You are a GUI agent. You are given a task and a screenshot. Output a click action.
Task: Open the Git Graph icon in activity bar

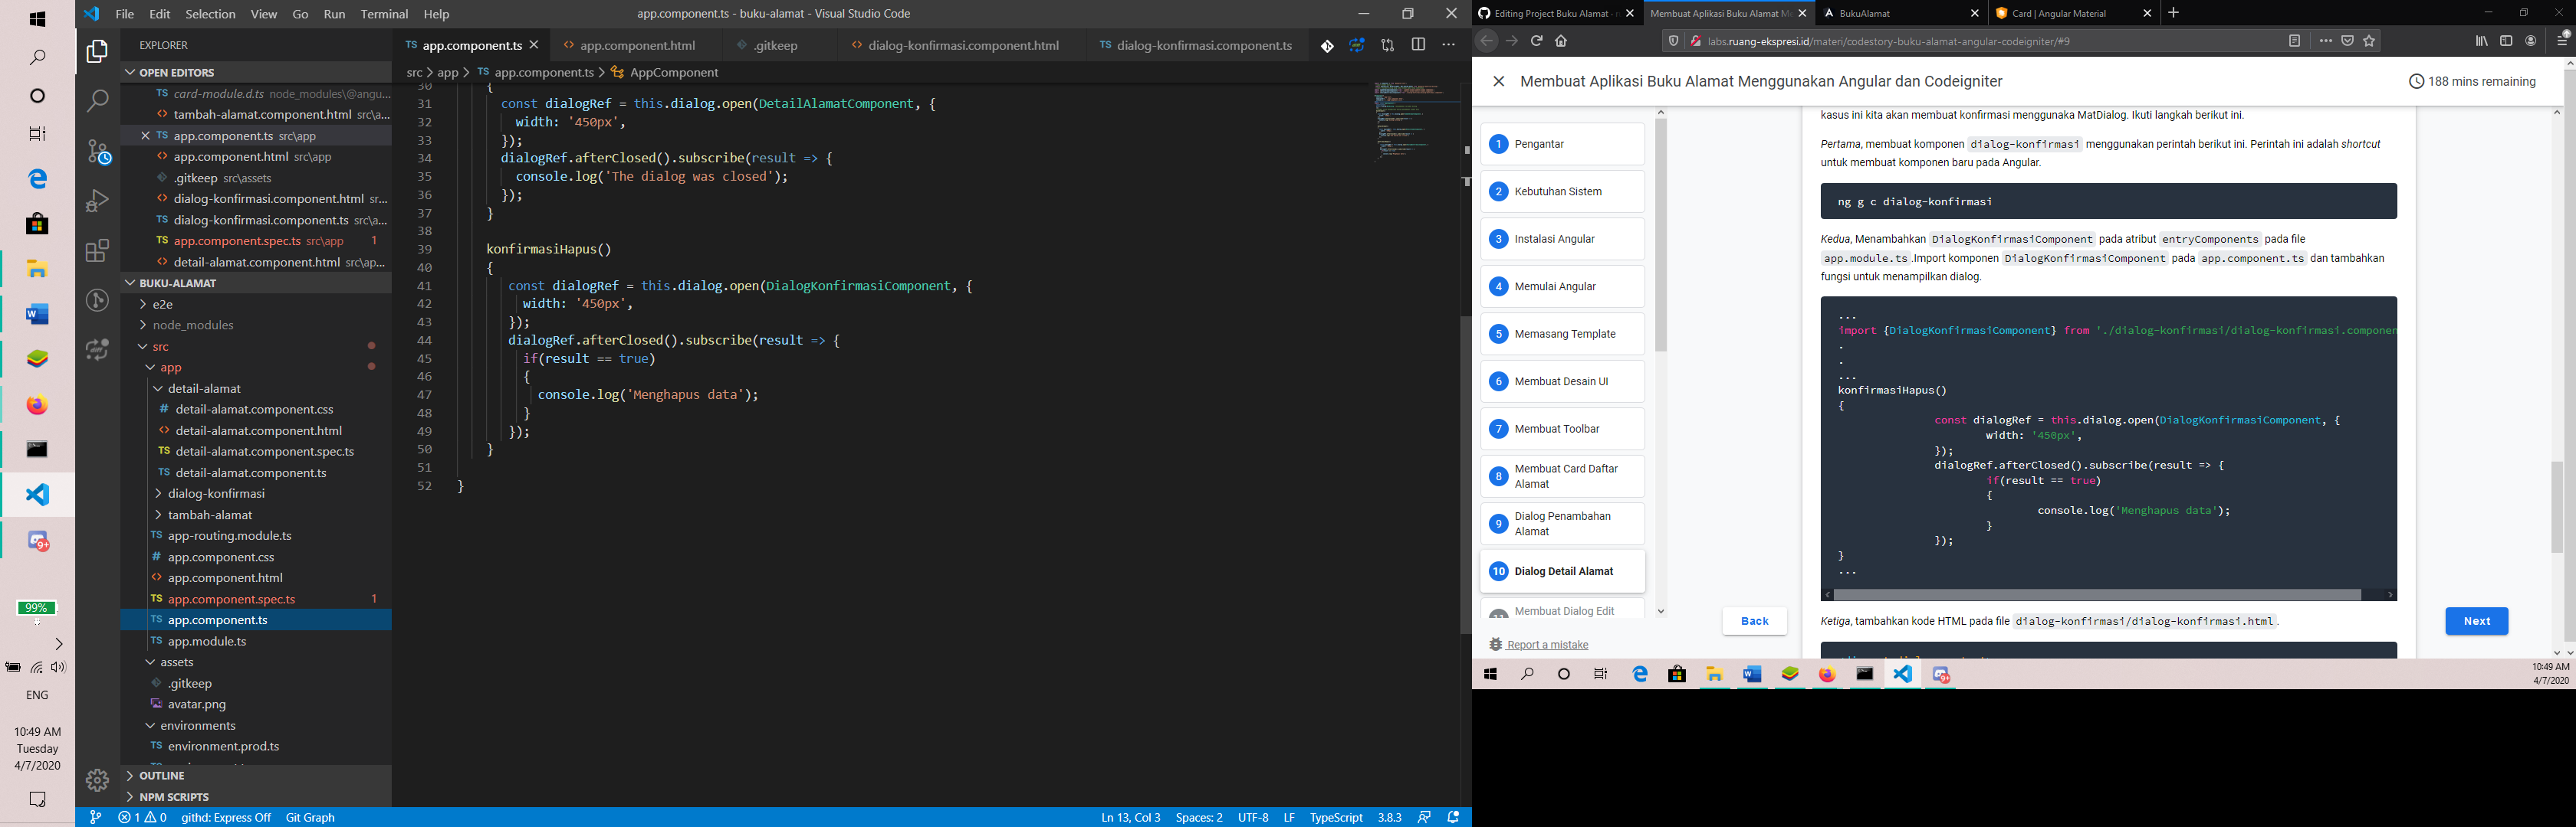pyautogui.click(x=97, y=301)
